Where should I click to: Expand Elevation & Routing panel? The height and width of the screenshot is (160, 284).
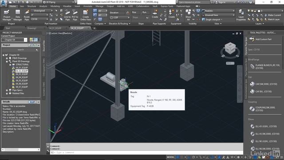click(x=119, y=24)
